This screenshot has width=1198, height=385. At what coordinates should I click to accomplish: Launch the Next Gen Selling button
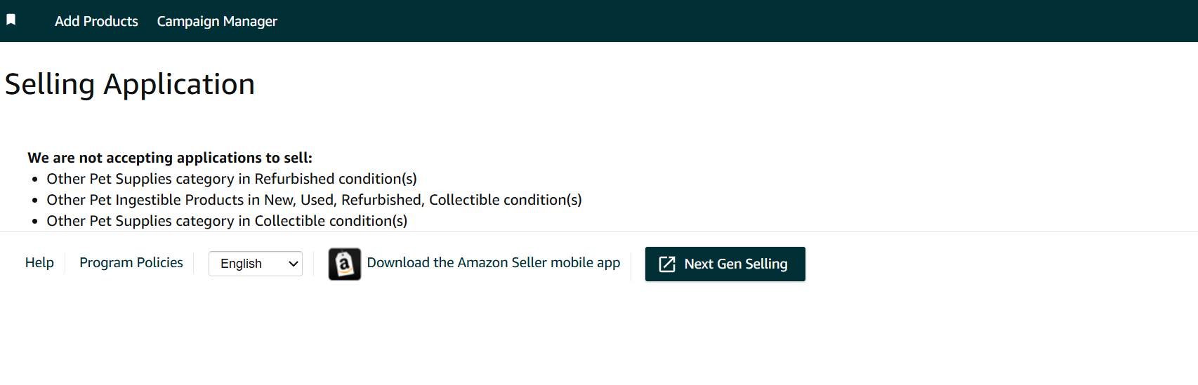point(725,264)
